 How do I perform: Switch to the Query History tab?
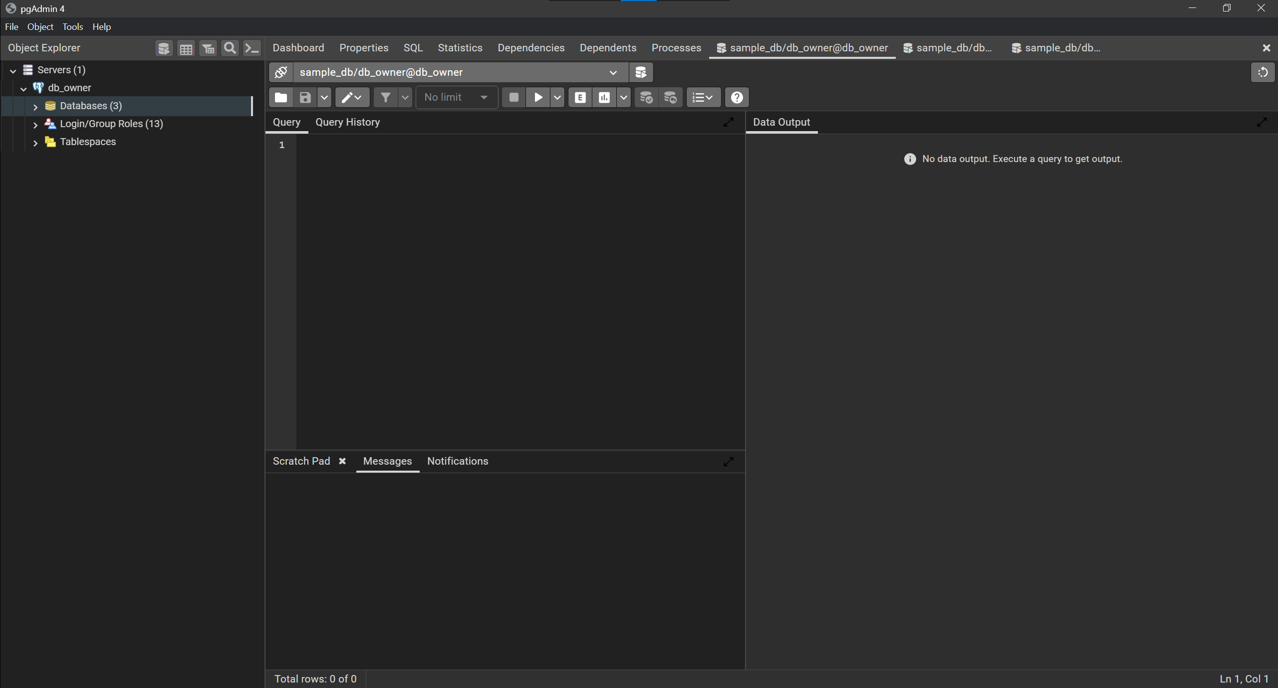(x=347, y=122)
